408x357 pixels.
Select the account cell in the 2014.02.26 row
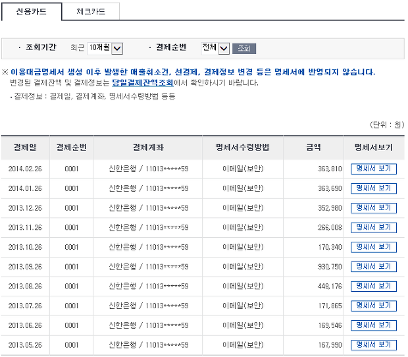pos(148,169)
